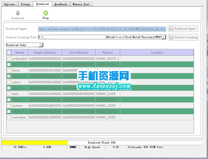The width and height of the screenshot is (208, 159).
Task: Expand the Scatter-loading File path dropdown
Action: tap(163, 37)
